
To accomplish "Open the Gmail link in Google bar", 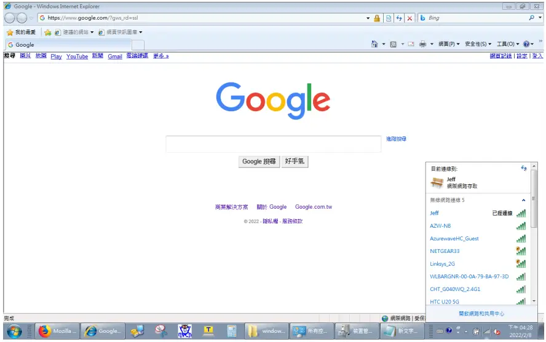I will tap(115, 56).
